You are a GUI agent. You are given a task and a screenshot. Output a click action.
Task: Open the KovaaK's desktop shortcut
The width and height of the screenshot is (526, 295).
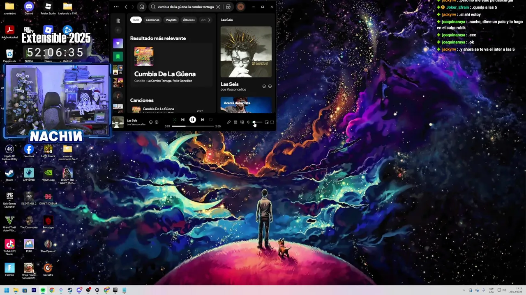(48, 270)
